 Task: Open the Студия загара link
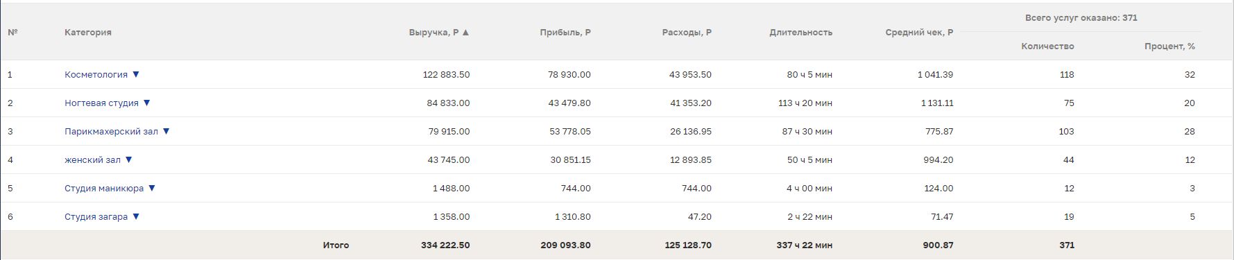96,216
